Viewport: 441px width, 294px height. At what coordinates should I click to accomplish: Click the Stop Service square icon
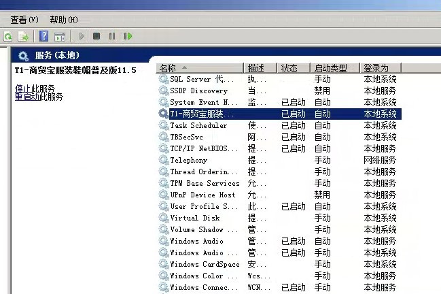[96, 36]
